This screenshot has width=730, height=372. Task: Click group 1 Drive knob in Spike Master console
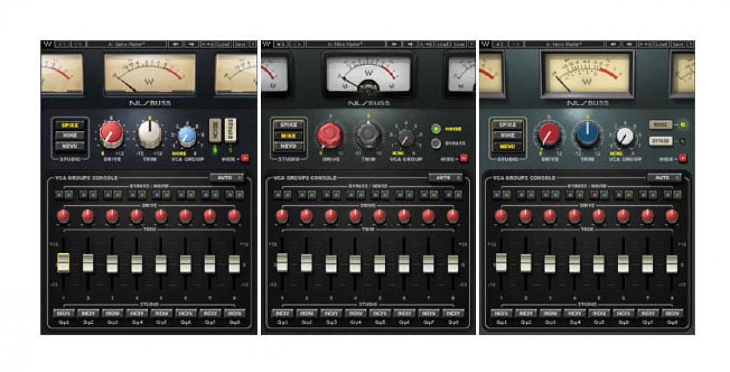tap(63, 216)
